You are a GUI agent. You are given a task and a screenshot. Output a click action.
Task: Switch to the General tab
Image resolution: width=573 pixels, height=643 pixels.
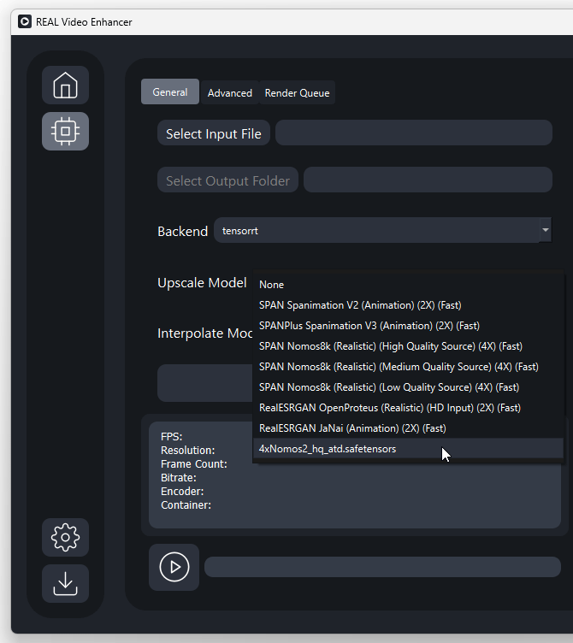click(170, 91)
